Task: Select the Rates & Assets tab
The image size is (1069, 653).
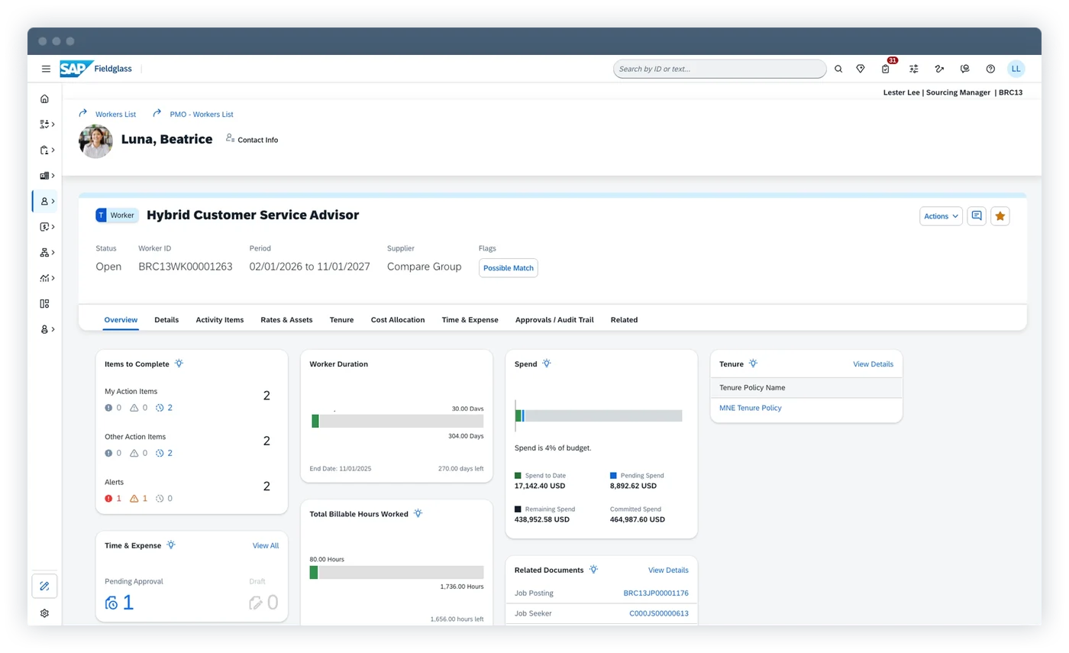Action: 286,320
